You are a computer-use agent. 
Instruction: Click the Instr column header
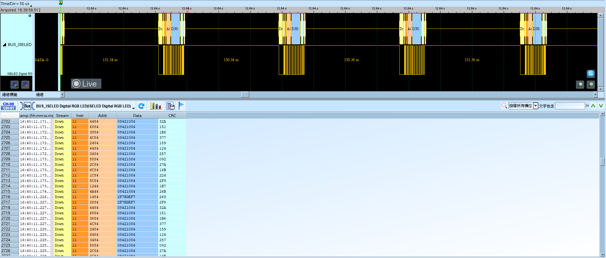click(80, 116)
